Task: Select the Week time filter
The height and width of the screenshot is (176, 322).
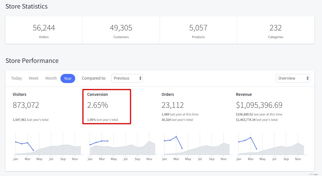Action: click(x=33, y=78)
